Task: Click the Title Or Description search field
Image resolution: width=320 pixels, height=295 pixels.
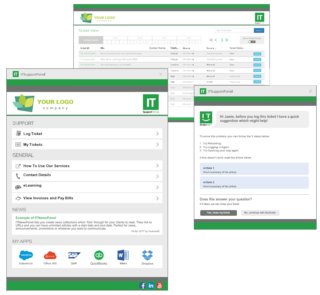Action: [x=234, y=30]
